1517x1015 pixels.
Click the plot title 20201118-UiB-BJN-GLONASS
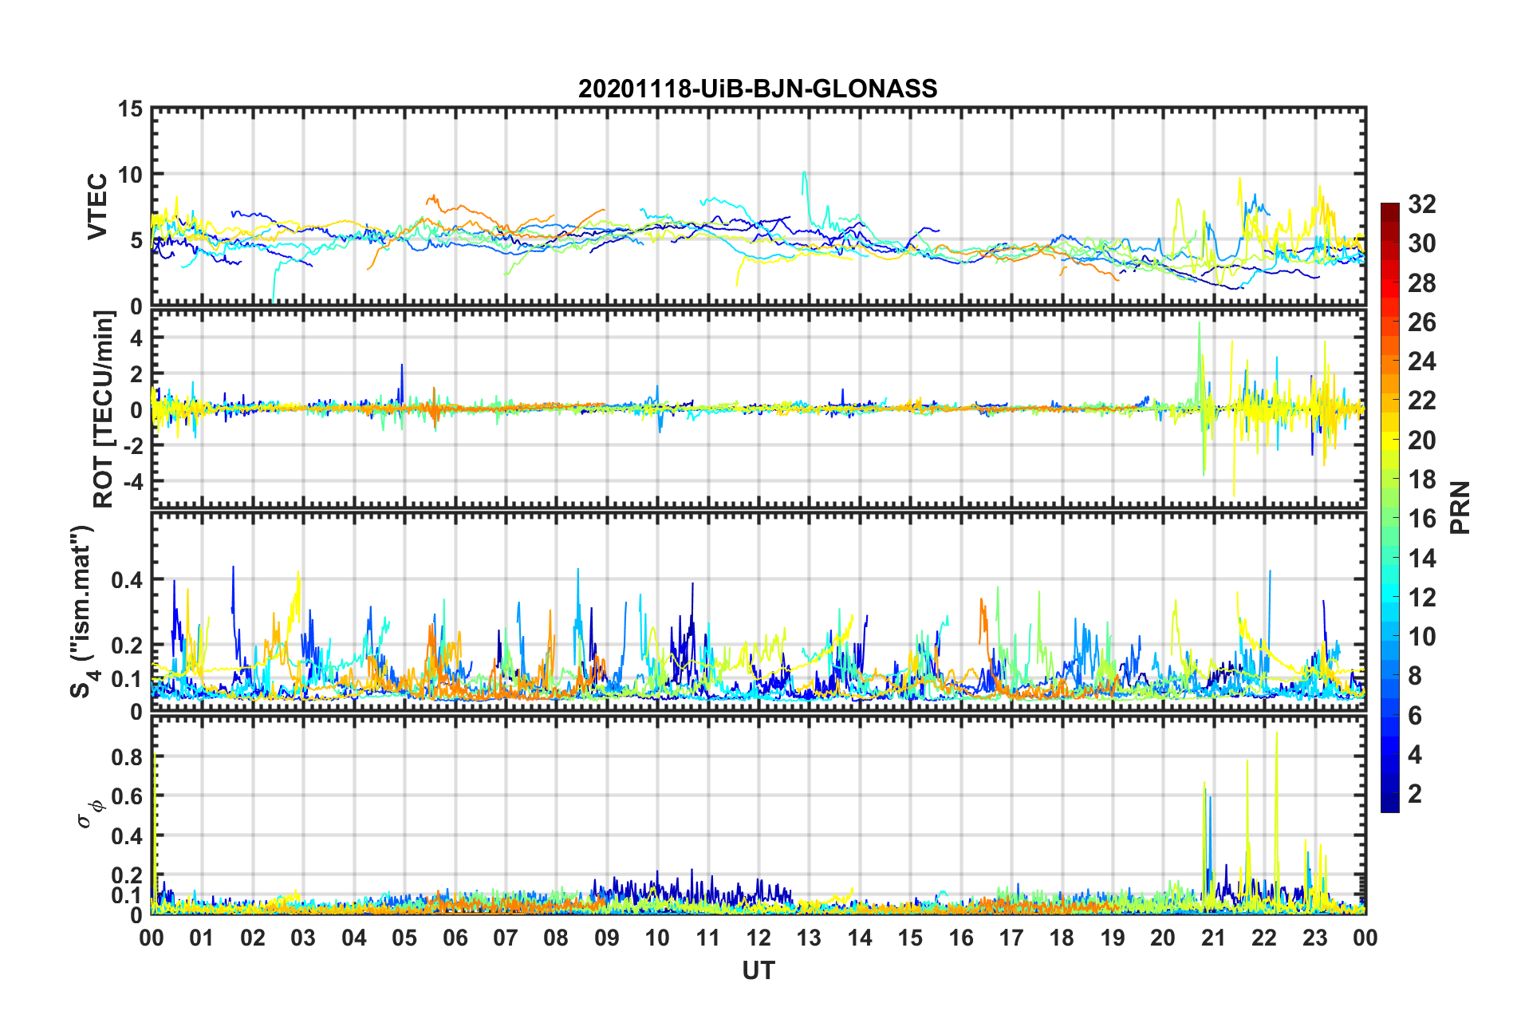(758, 89)
